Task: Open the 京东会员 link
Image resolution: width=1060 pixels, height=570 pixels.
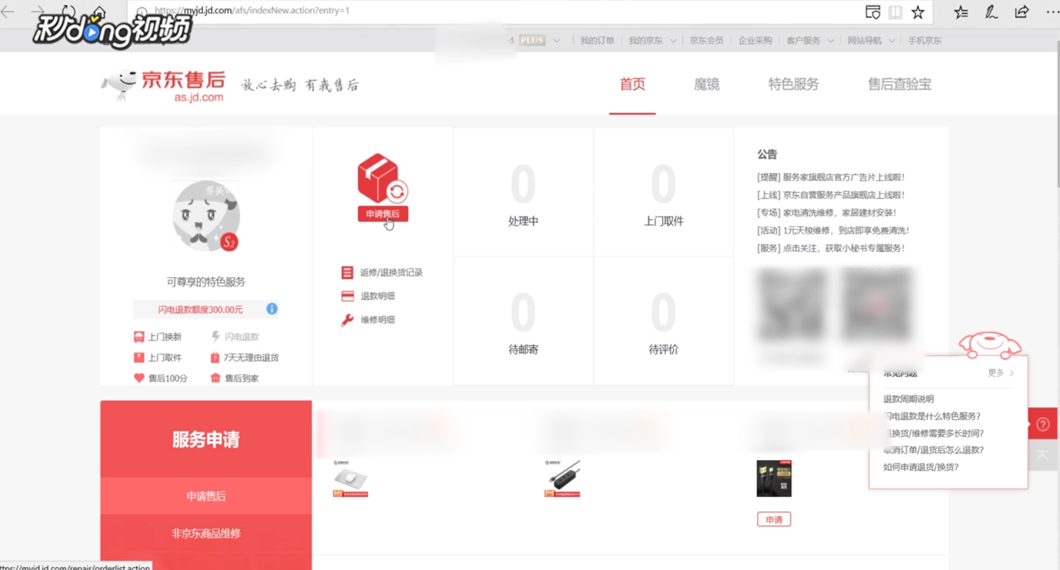Action: point(706,41)
